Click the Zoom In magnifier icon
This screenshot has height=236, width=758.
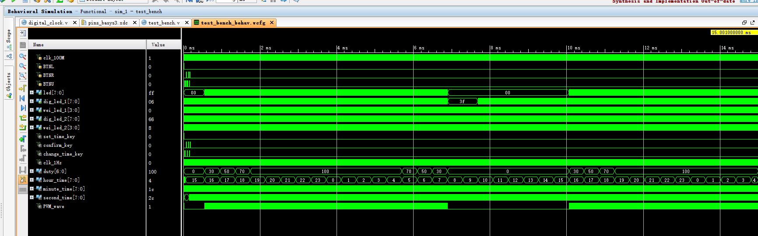23,56
